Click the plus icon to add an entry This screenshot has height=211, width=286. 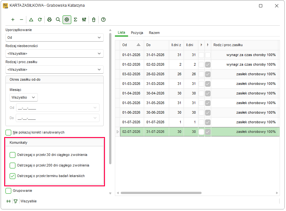pyautogui.click(x=13, y=20)
